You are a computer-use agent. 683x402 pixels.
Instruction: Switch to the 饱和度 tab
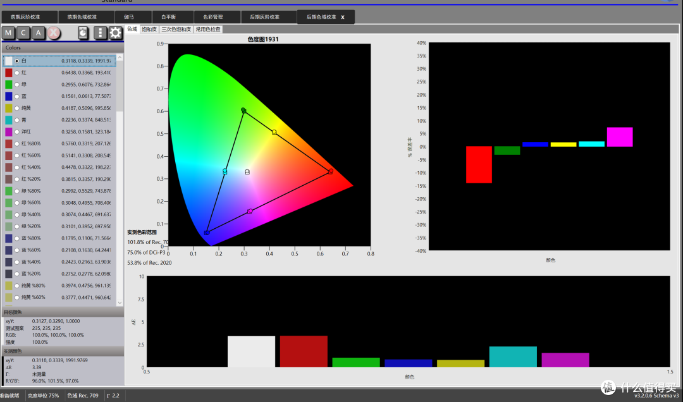[x=149, y=29]
